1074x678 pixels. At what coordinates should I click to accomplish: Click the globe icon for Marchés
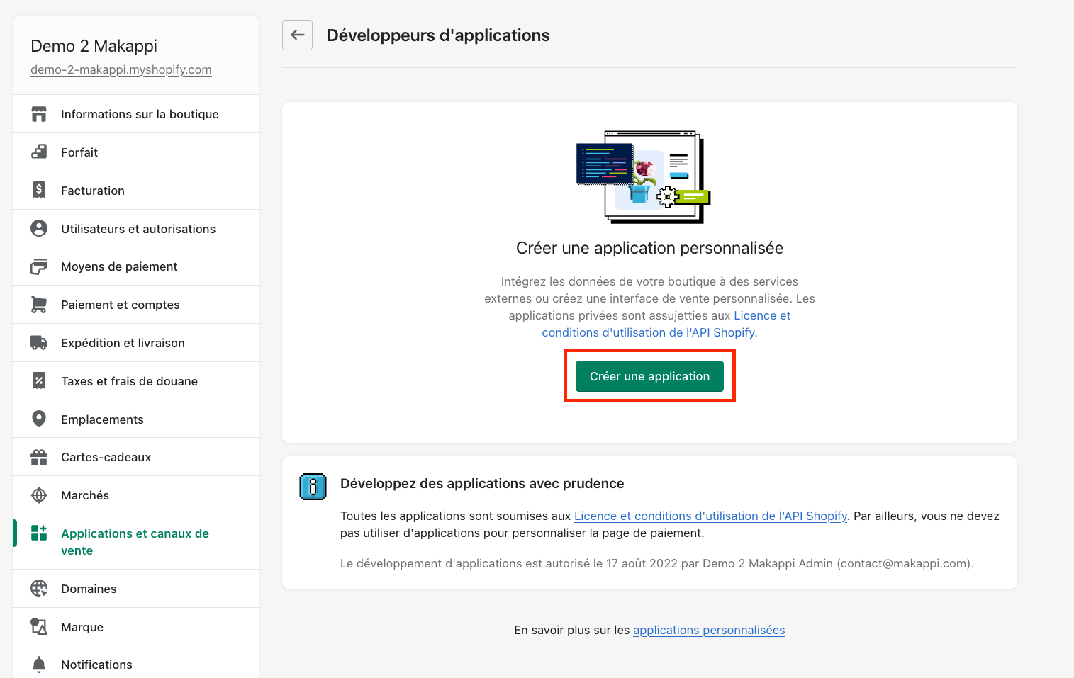pos(39,495)
